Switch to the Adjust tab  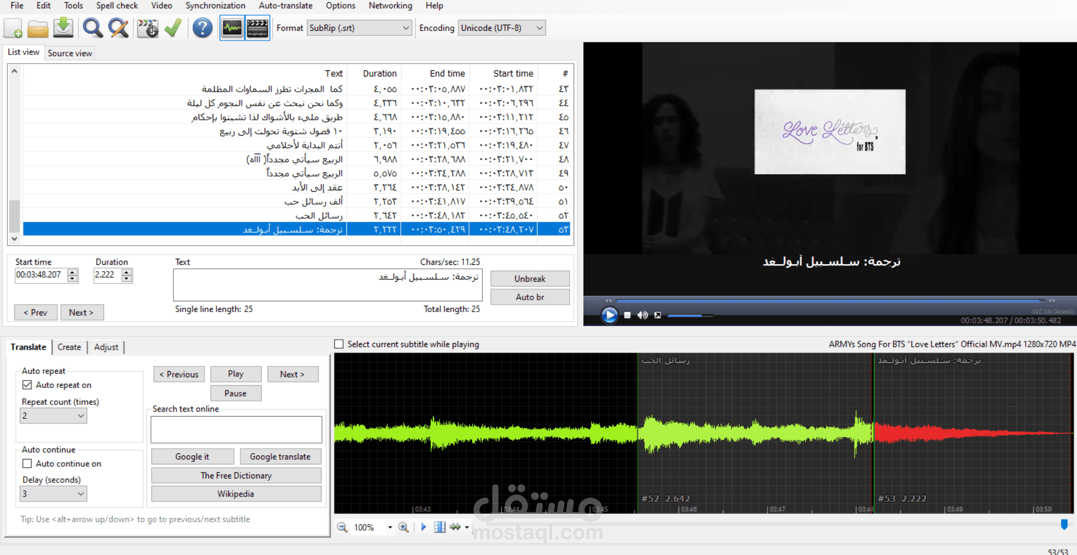(x=106, y=347)
